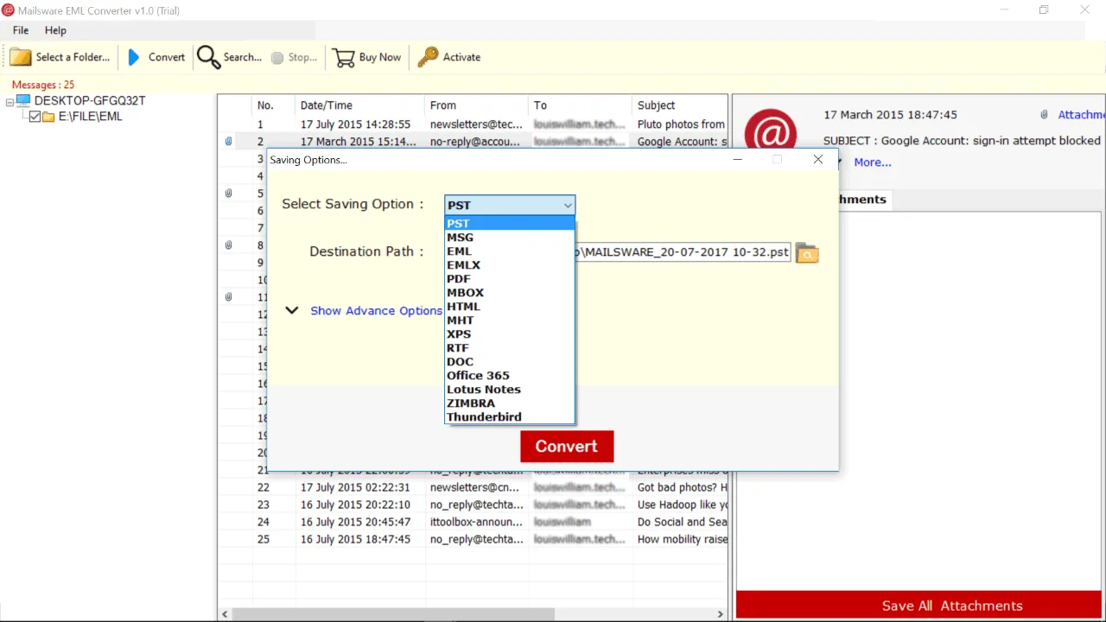The height and width of the screenshot is (622, 1106).
Task: Click the Attachments link in preview header
Action: (x=1081, y=115)
